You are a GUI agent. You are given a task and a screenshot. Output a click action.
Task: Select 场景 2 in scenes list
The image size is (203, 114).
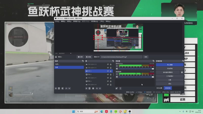69,64
